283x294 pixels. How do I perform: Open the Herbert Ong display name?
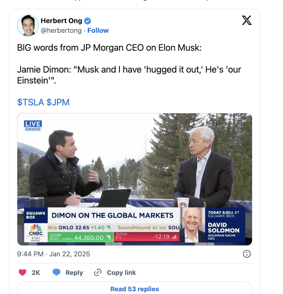point(61,21)
